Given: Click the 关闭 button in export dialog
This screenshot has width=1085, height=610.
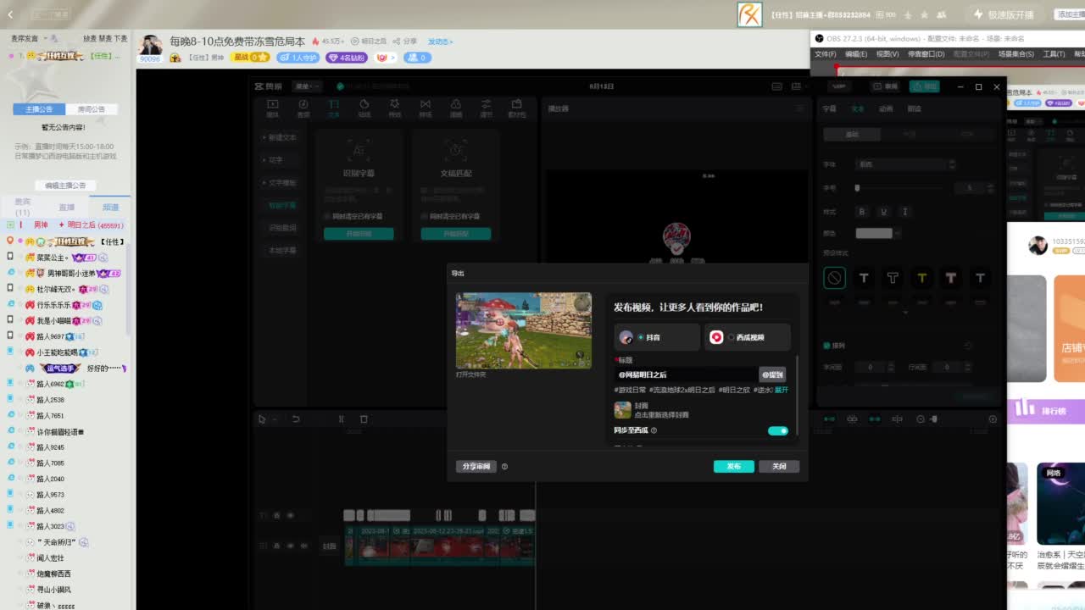Looking at the screenshot, I should pos(779,466).
